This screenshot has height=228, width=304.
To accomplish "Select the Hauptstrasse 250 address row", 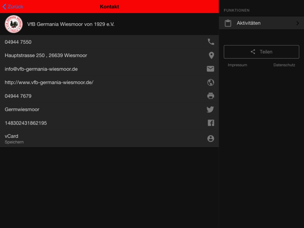I will pyautogui.click(x=109, y=55).
